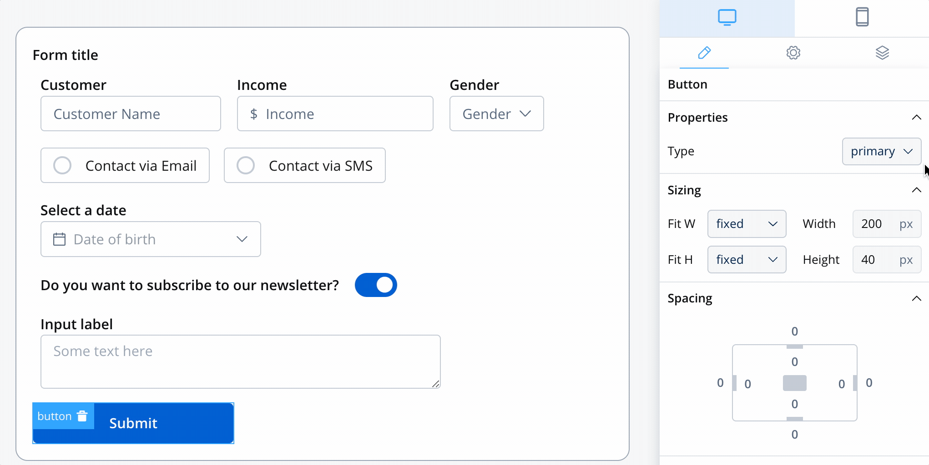
Task: Open the Fit W fixed dropdown
Action: coord(747,224)
